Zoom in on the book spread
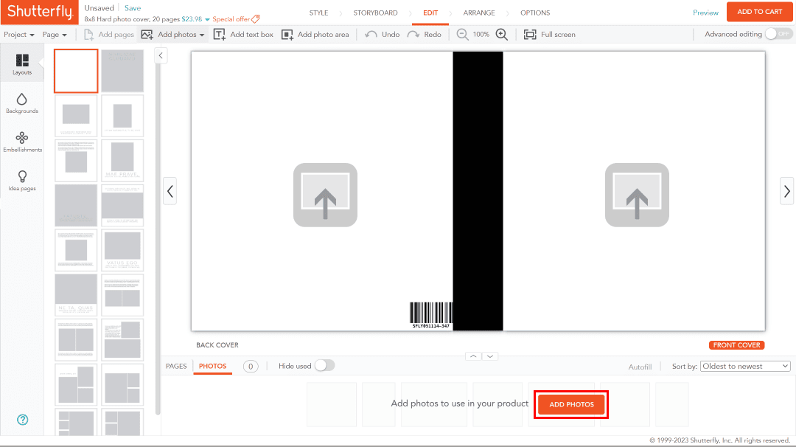796x447 pixels. pyautogui.click(x=502, y=34)
